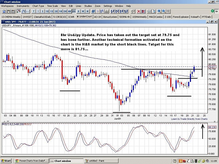Click the down-arrow data marker icon

pyautogui.click(x=98, y=11)
